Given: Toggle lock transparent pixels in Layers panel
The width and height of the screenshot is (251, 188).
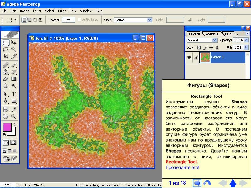Looking at the screenshot, I should [x=199, y=48].
